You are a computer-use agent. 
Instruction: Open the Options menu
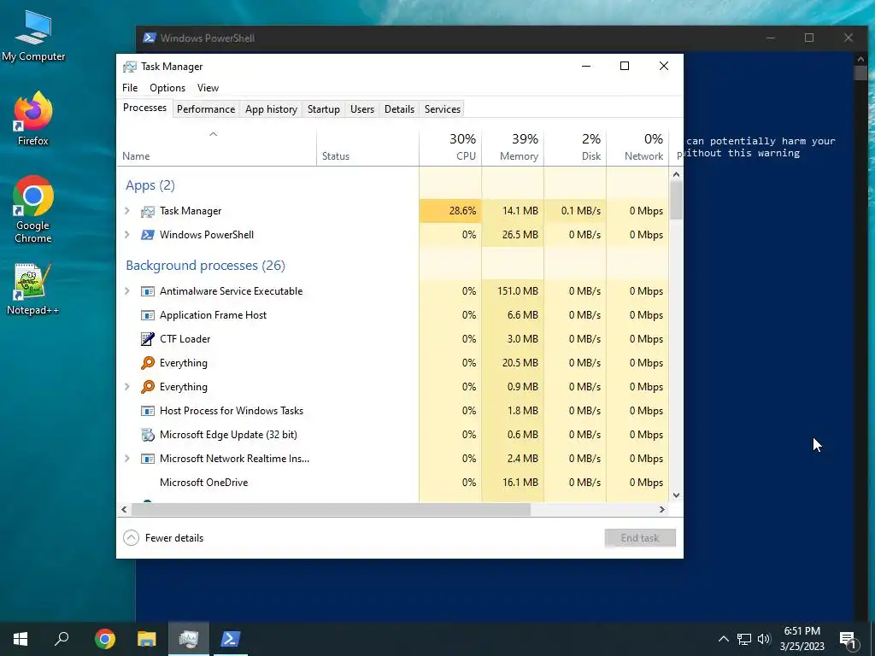coord(167,88)
